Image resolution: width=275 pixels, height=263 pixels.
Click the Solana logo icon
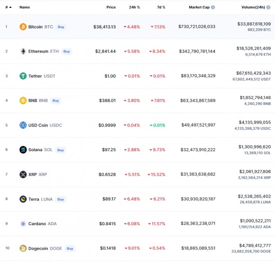point(23,150)
